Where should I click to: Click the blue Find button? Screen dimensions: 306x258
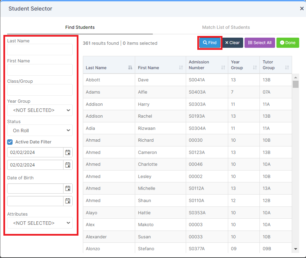[x=210, y=43]
